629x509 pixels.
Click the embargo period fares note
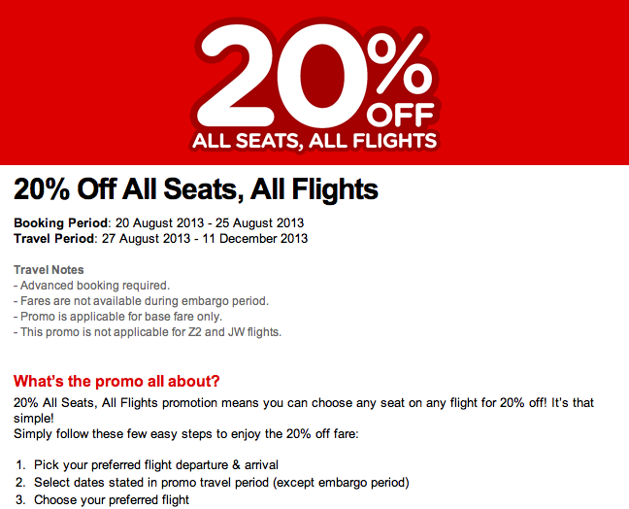pyautogui.click(x=141, y=301)
